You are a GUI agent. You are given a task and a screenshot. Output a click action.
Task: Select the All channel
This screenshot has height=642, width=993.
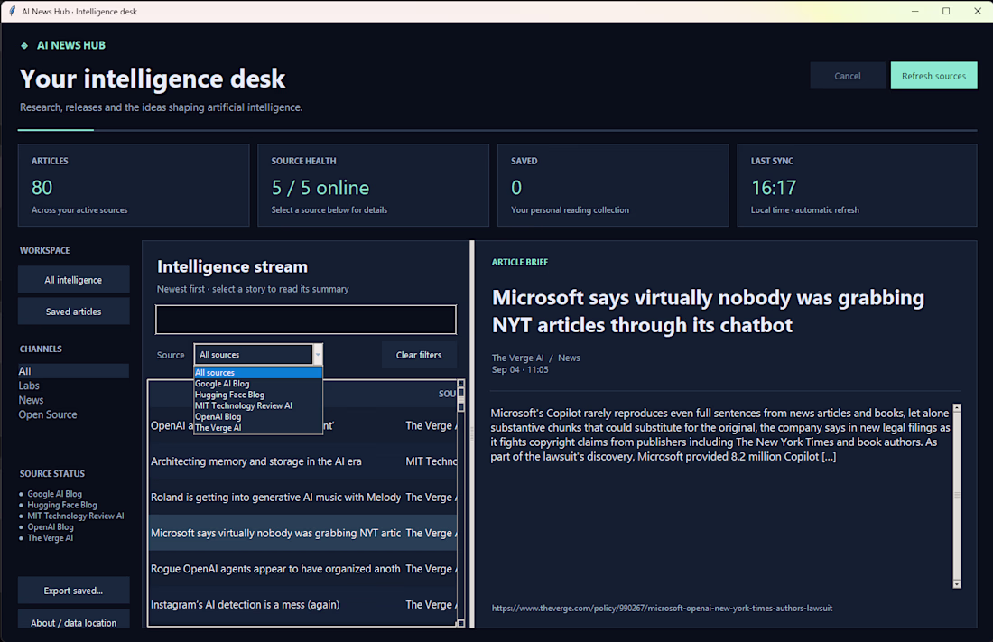click(73, 371)
